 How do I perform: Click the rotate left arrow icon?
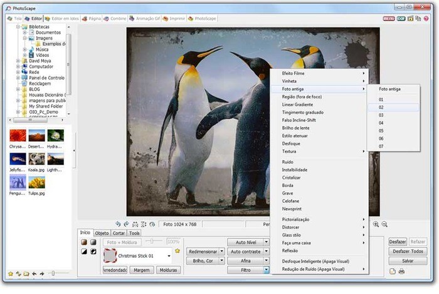coord(118,224)
